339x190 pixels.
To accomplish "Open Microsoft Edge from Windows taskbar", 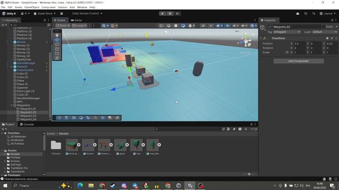I will [80, 185].
